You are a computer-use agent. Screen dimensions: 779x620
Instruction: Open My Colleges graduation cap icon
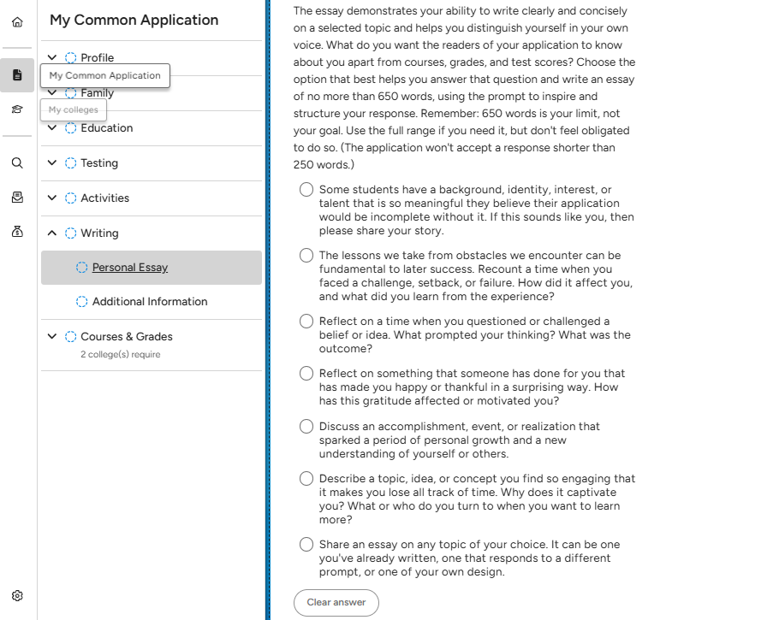17,110
